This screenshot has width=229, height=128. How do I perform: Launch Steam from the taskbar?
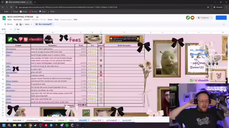tap(35, 125)
